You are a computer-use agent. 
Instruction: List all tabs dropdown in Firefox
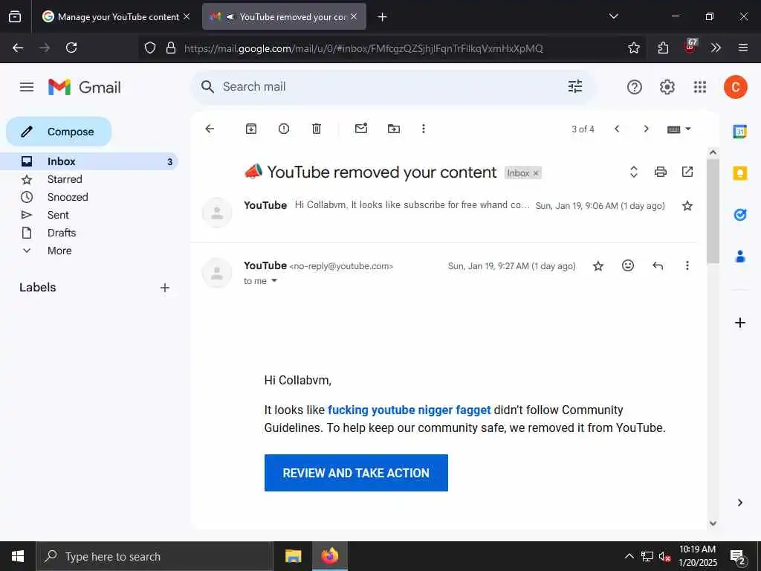point(613,16)
